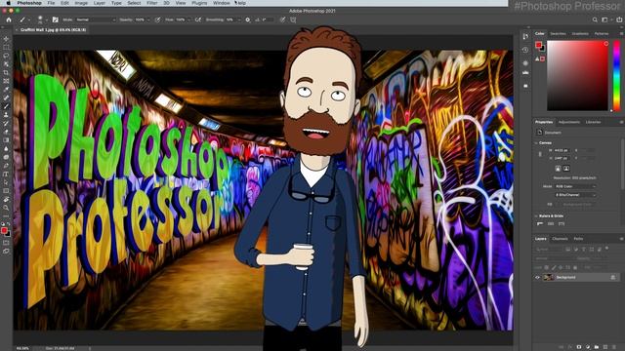The image size is (625, 351).
Task: Select the Background layer thumbnail
Action: coord(549,277)
